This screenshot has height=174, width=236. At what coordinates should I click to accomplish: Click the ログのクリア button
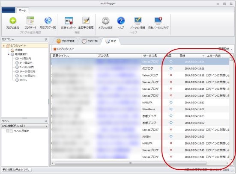(x=63, y=49)
